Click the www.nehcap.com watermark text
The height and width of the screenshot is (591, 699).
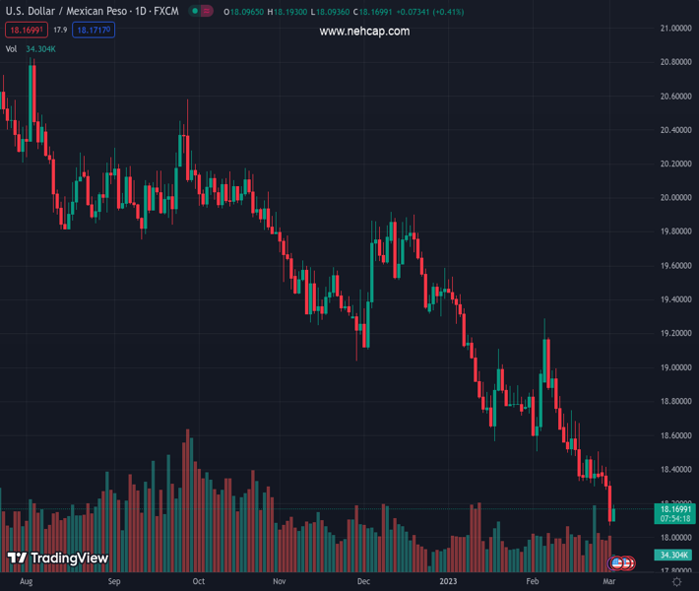coord(364,32)
